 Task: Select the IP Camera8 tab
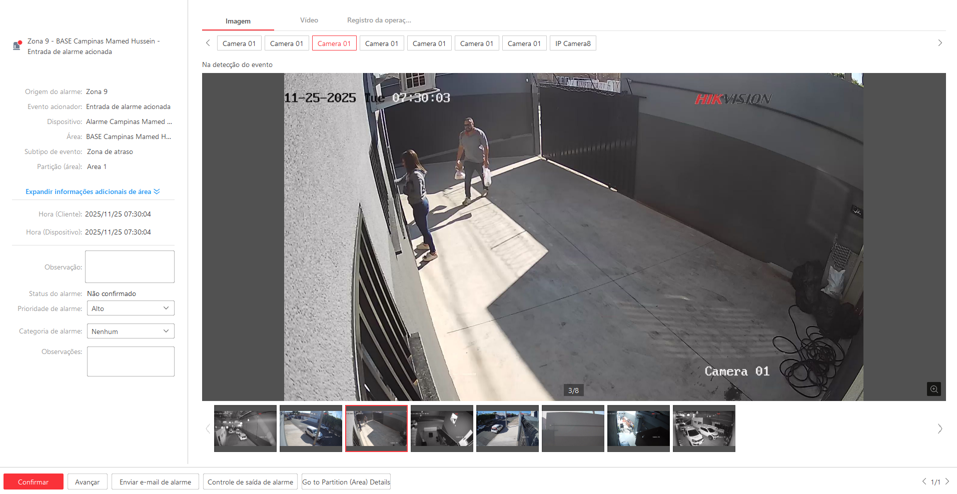pyautogui.click(x=572, y=43)
